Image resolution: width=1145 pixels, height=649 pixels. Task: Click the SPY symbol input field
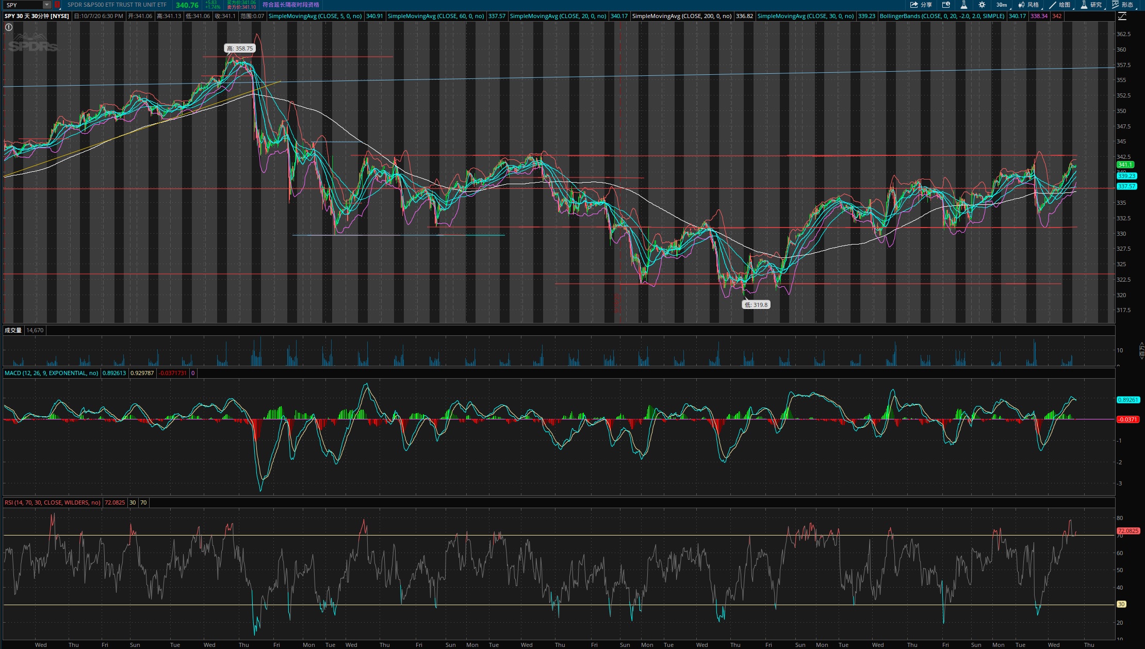[x=24, y=5]
